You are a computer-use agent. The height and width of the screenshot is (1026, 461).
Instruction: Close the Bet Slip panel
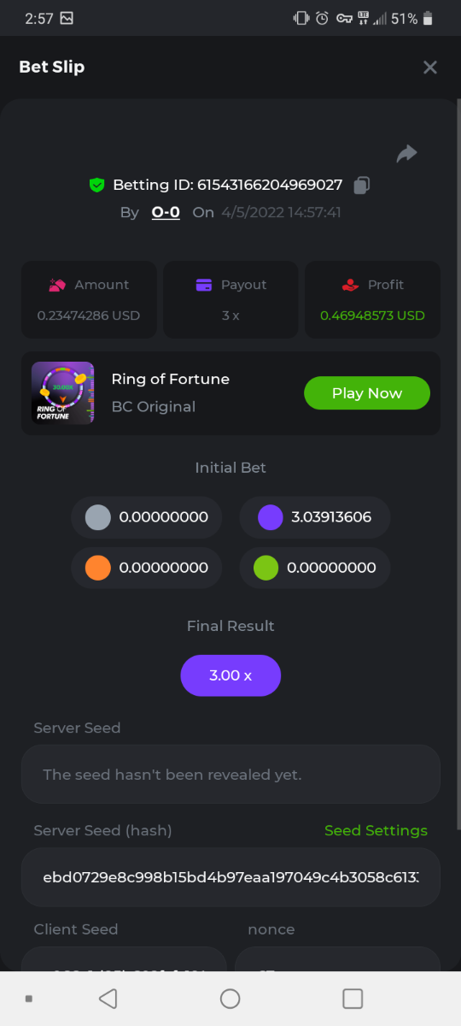point(430,67)
